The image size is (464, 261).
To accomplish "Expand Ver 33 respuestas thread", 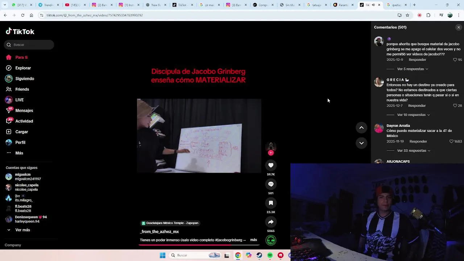I will (414, 150).
